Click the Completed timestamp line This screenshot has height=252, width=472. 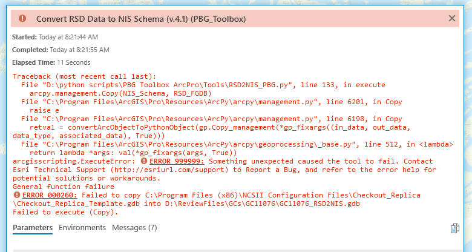[x=61, y=50]
